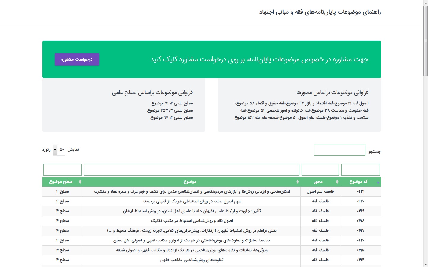Click the vertical scrollbar thumb
Viewport: 428px width, 267px height.
[x=426, y=41]
